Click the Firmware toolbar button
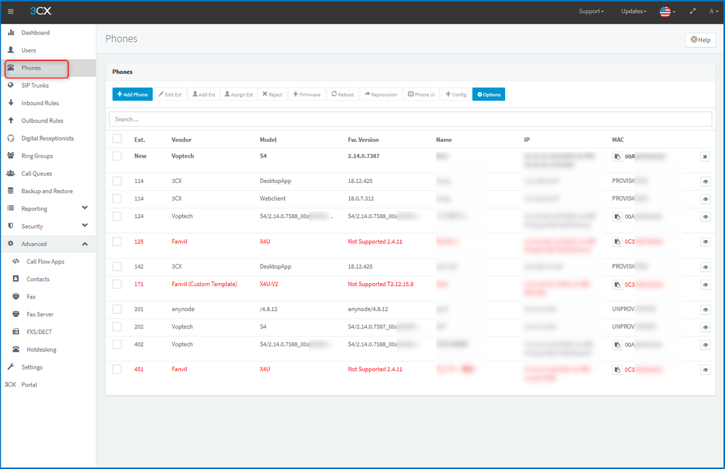Viewport: 725px width, 469px height. click(307, 94)
